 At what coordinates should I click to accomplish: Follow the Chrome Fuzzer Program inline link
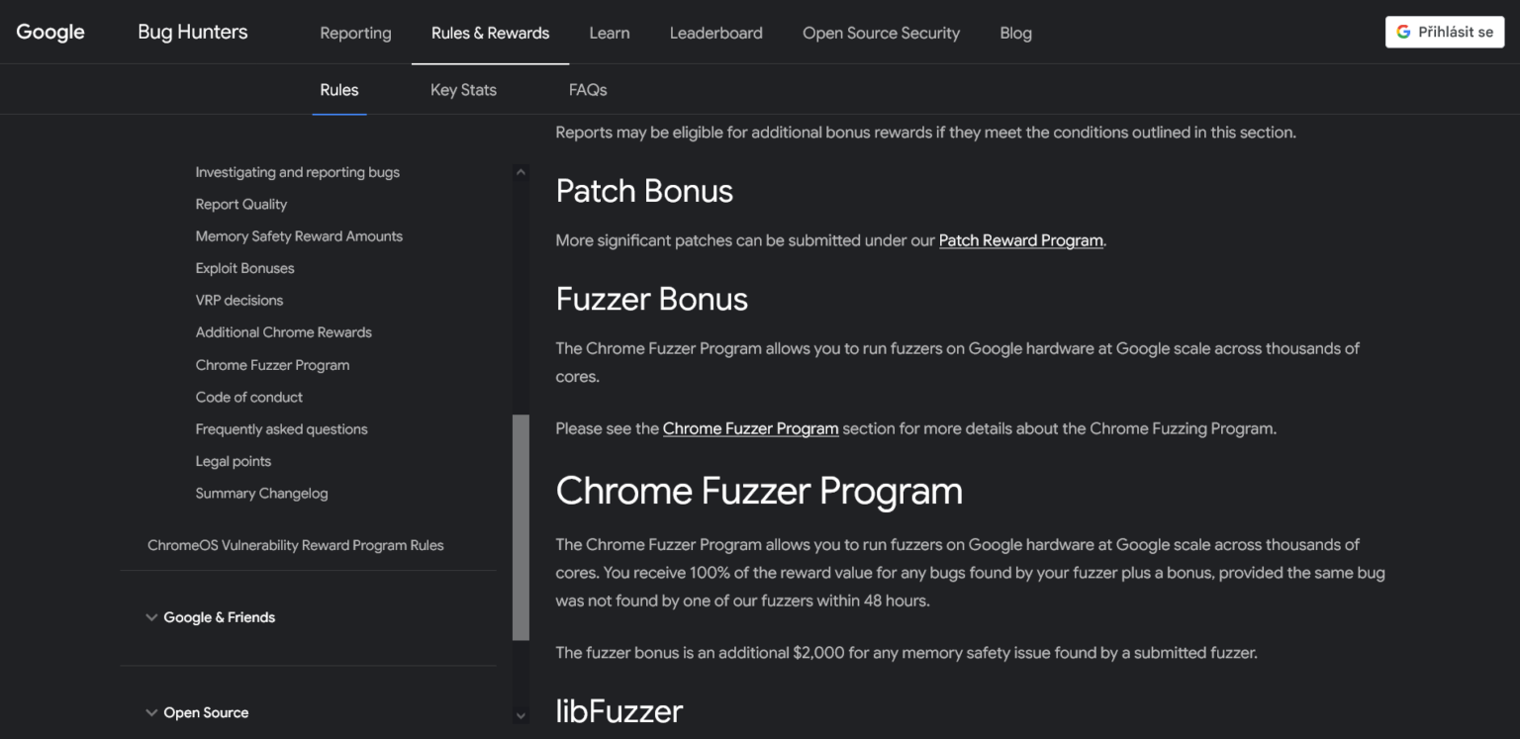coord(750,428)
